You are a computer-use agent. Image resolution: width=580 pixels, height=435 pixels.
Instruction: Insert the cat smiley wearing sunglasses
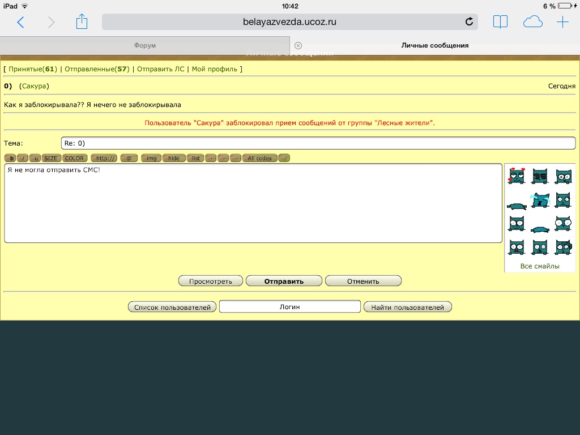(x=540, y=176)
